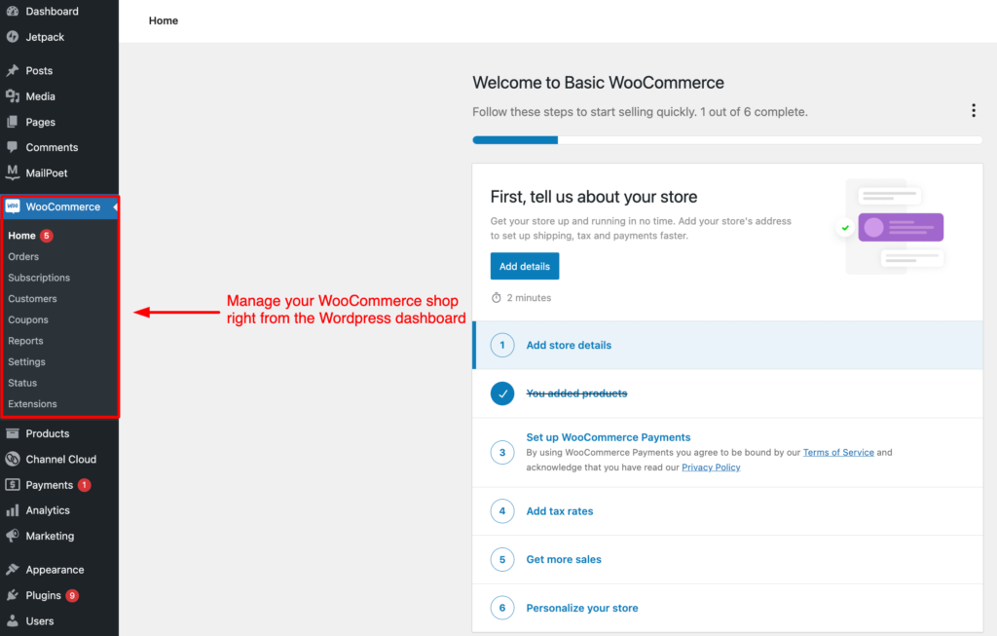Open the Subscriptions submenu item
This screenshot has width=997, height=636.
click(x=39, y=278)
